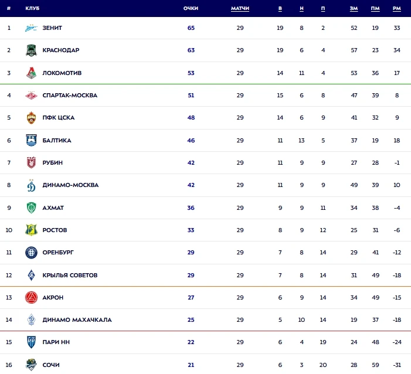Click the PFC CSKA crest
This screenshot has width=411, height=374.
(31, 118)
